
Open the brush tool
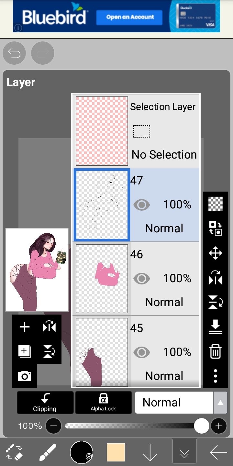pos(48,452)
